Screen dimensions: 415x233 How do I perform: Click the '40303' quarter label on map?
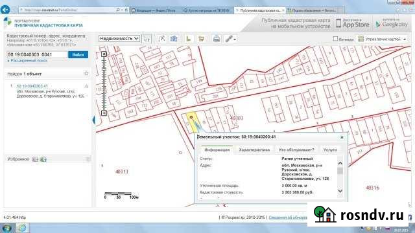click(x=236, y=118)
